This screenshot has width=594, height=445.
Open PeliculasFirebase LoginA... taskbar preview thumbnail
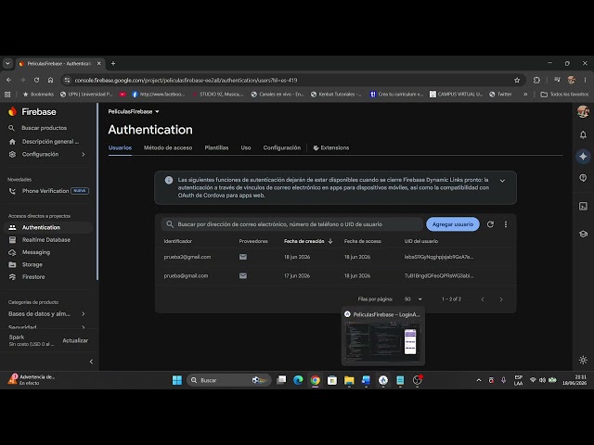(x=383, y=337)
